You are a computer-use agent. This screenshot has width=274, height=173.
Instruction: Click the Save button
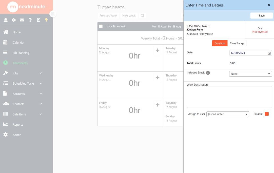[x=261, y=15]
